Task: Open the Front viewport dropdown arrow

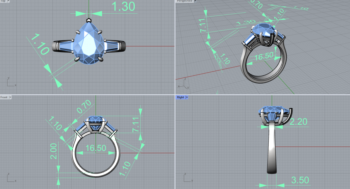Action: click(10, 97)
